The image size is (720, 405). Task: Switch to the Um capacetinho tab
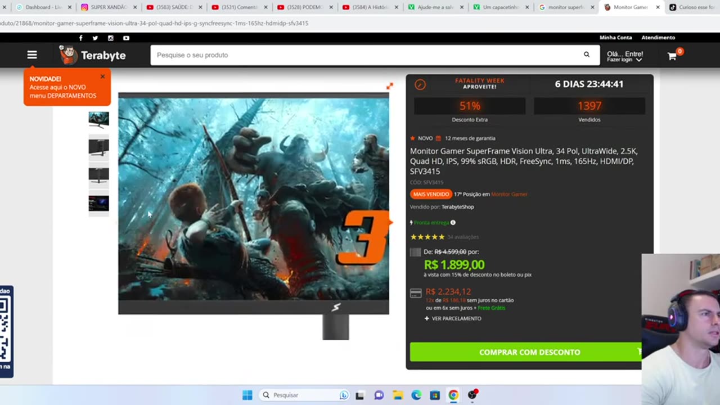(x=501, y=7)
